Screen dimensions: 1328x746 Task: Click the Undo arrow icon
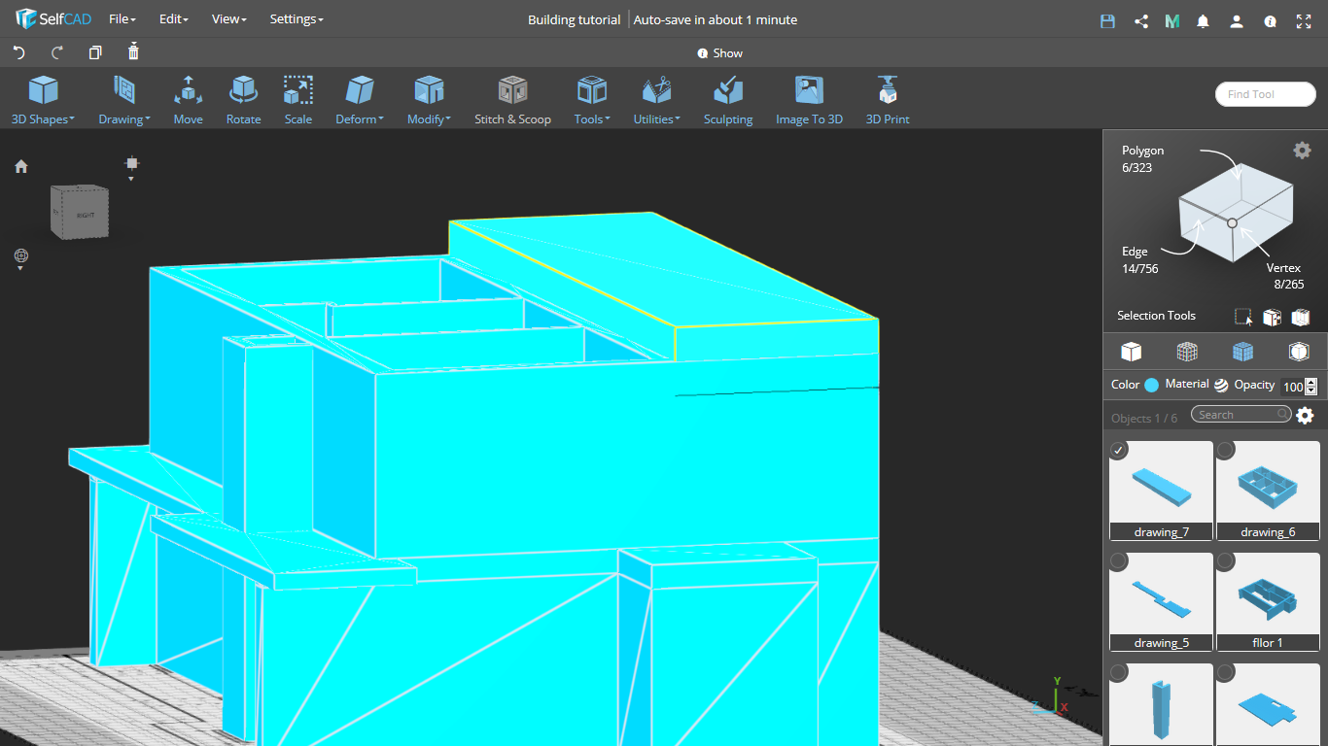point(18,52)
